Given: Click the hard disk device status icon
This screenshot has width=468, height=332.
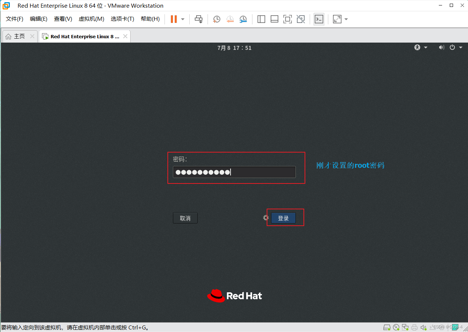Looking at the screenshot, I should click(387, 327).
